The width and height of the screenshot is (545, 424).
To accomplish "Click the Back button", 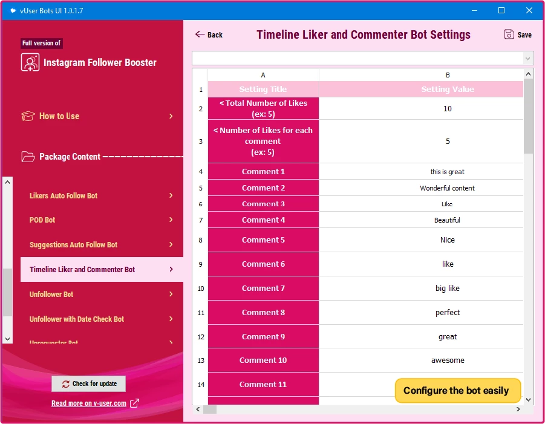I will pos(209,34).
